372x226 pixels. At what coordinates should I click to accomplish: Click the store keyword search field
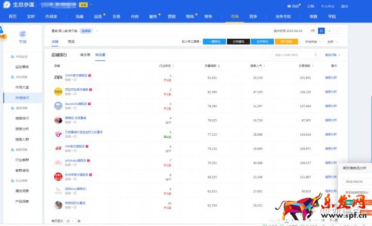click(293, 54)
